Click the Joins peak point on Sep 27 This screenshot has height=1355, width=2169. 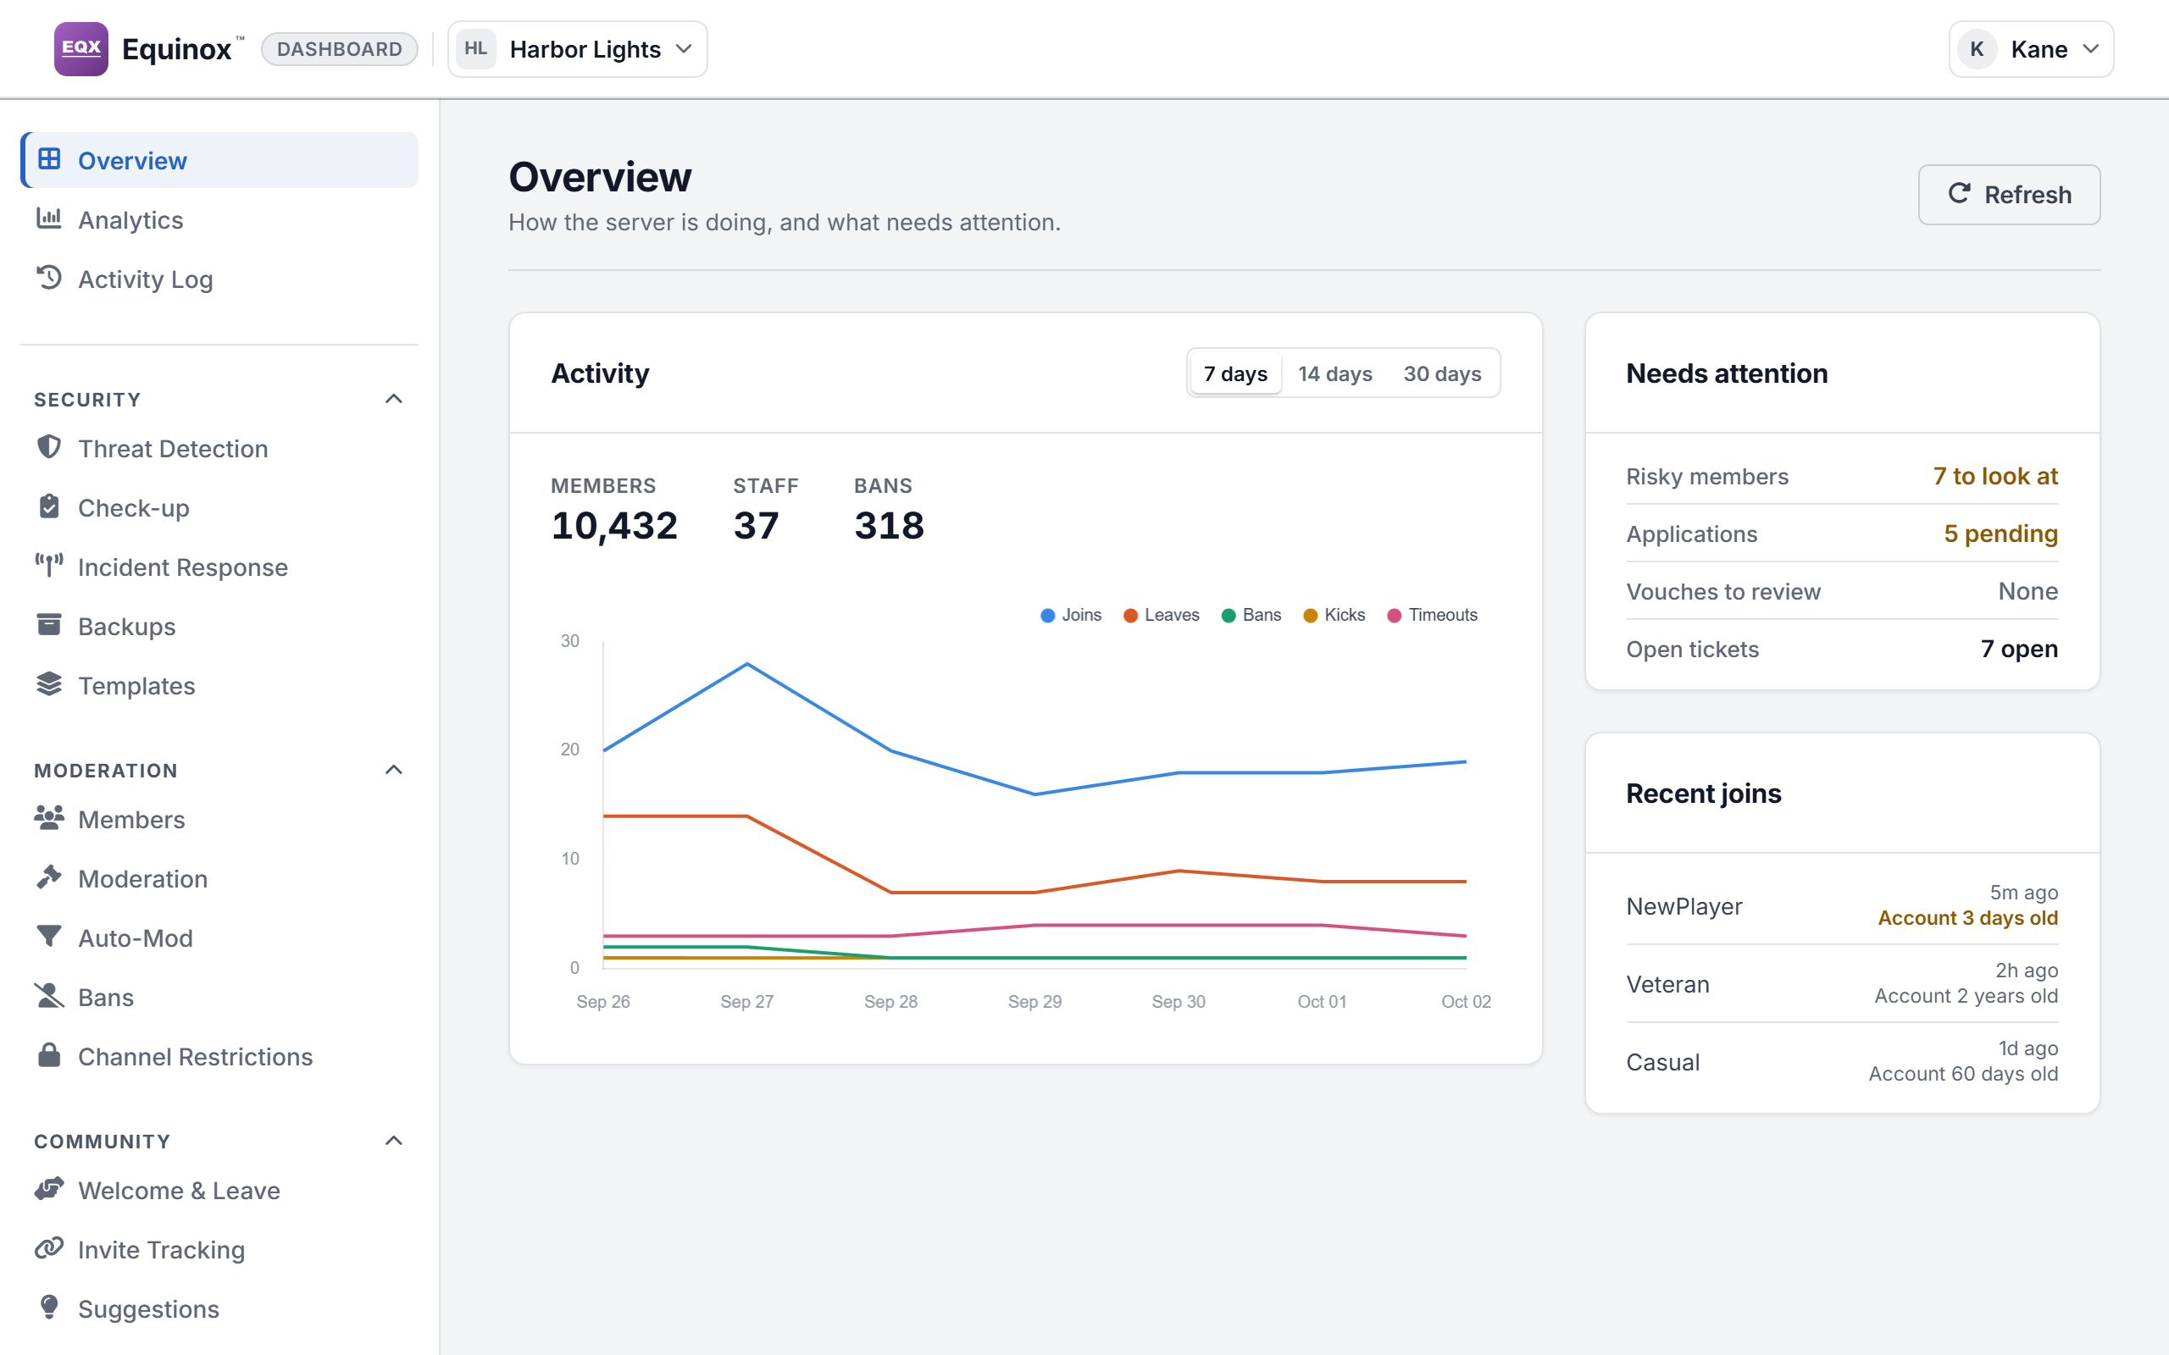747,664
